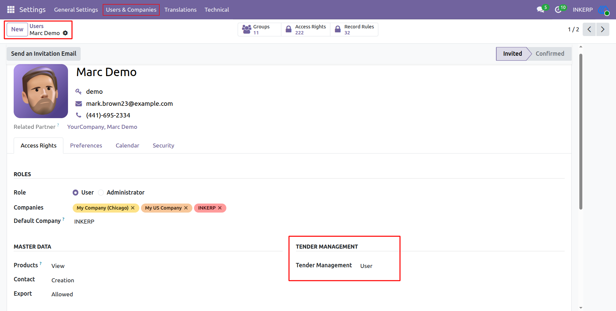Viewport: 616px width, 311px height.
Task: Select the Administrator role radio button
Action: click(101, 193)
